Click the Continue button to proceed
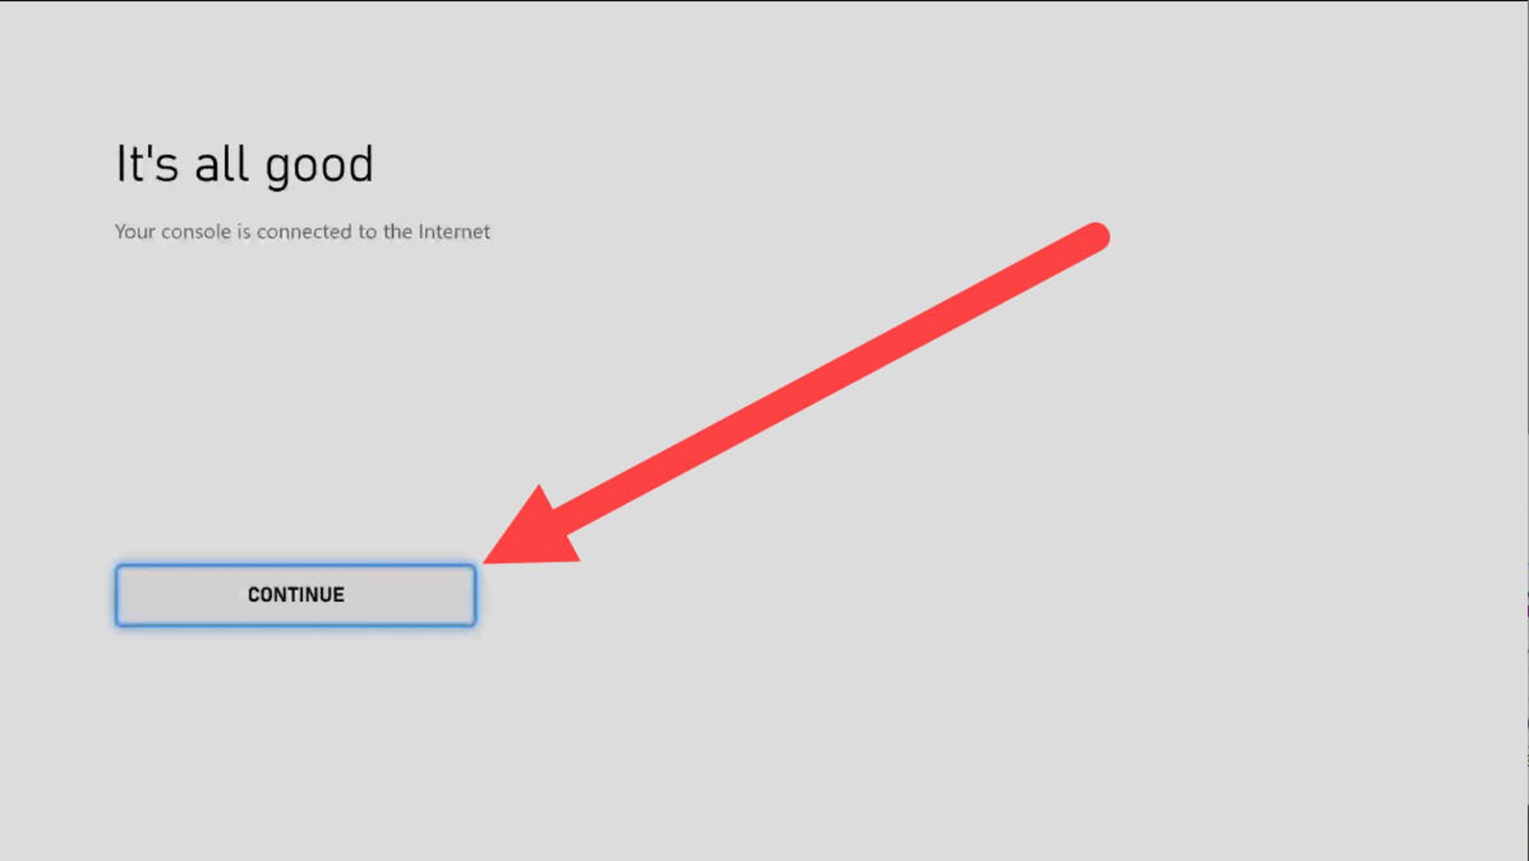Viewport: 1529px width, 861px height. click(295, 594)
